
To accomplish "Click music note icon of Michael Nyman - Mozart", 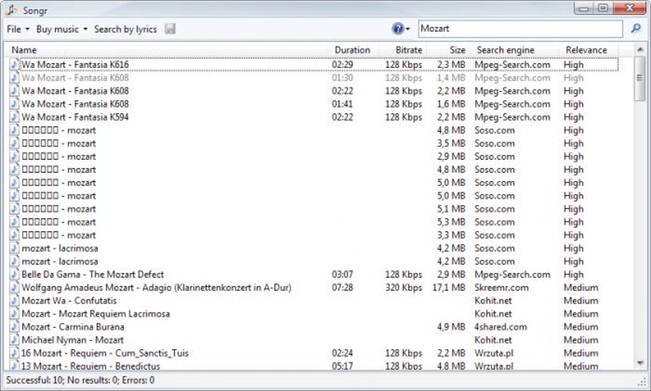I will point(15,340).
